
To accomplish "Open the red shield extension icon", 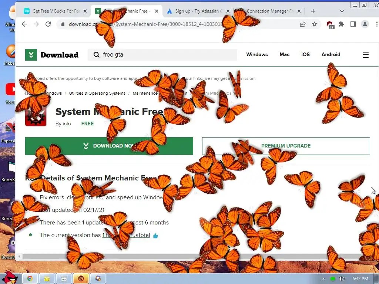I will coord(330,25).
